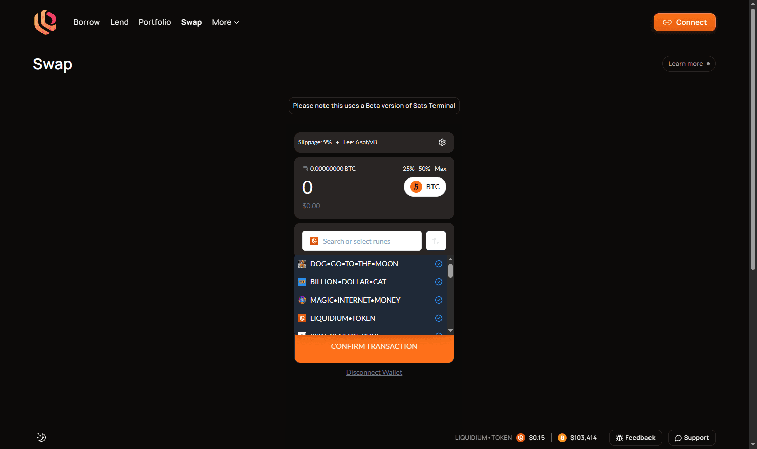757x449 pixels.
Task: Toggle the dark mode moon icon
Action: [x=41, y=437]
